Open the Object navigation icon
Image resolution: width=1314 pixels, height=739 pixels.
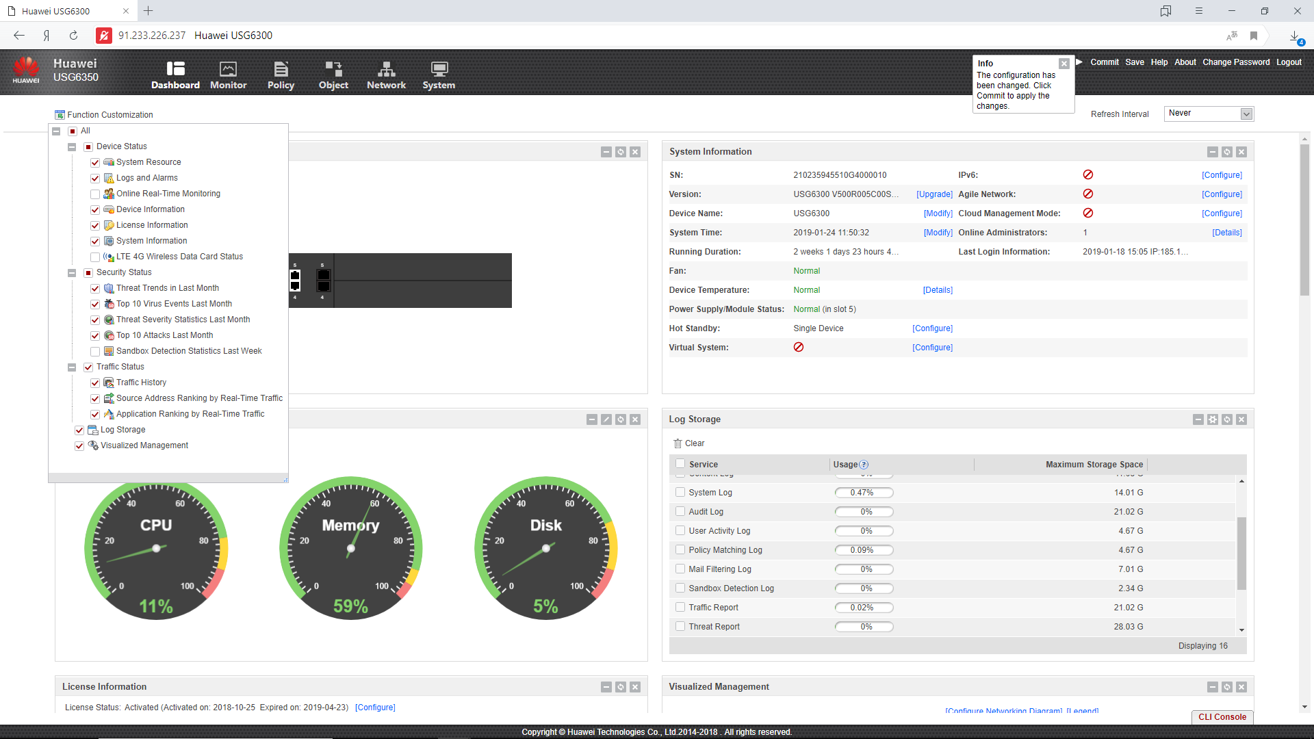click(333, 69)
